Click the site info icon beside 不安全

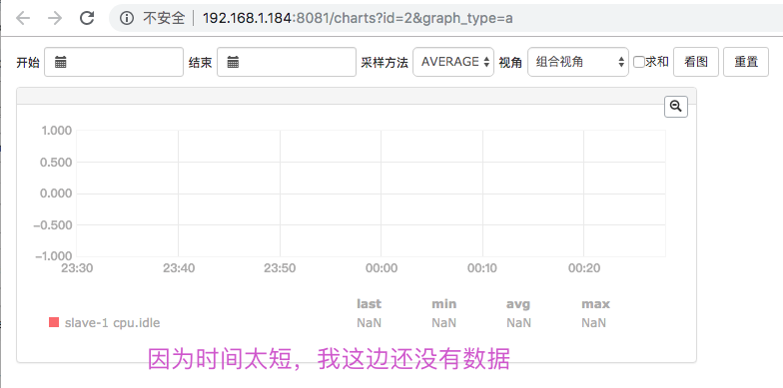coord(128,18)
